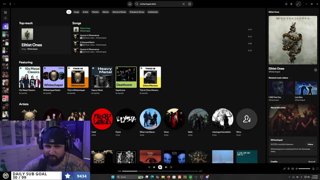Screen dimensions: 320x180
Task: Skip to previous track
Action: (154, 167)
